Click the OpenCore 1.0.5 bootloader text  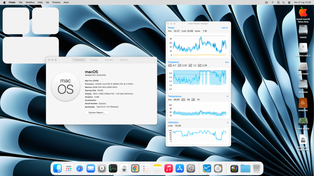(x=107, y=107)
